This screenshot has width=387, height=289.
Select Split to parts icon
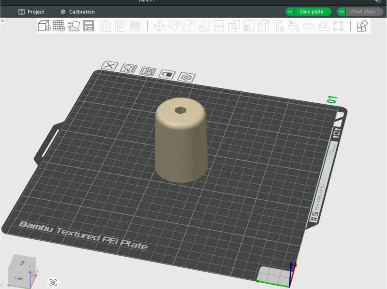[x=120, y=26]
